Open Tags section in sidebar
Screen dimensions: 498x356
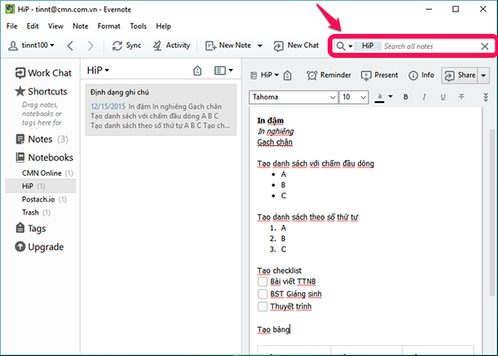(31, 228)
